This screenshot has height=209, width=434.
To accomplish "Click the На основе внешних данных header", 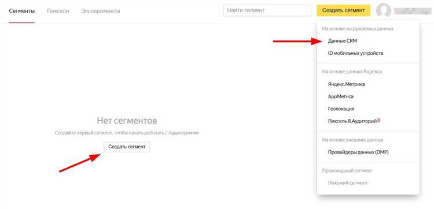I will [352, 140].
